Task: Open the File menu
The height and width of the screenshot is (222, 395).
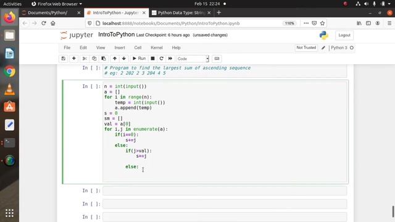Action: pos(67,47)
